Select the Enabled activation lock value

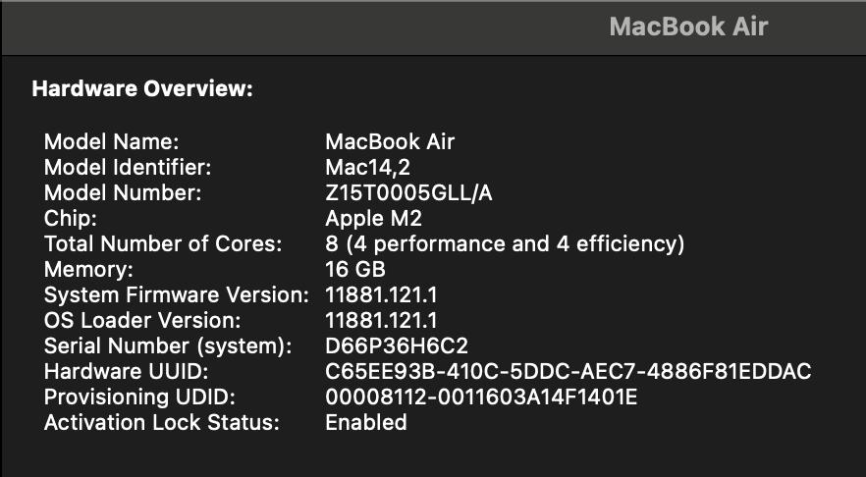pos(366,422)
